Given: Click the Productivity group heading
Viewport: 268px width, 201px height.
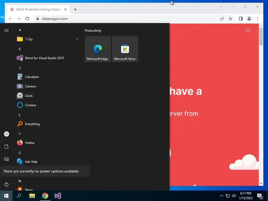Looking at the screenshot, I should (x=93, y=31).
